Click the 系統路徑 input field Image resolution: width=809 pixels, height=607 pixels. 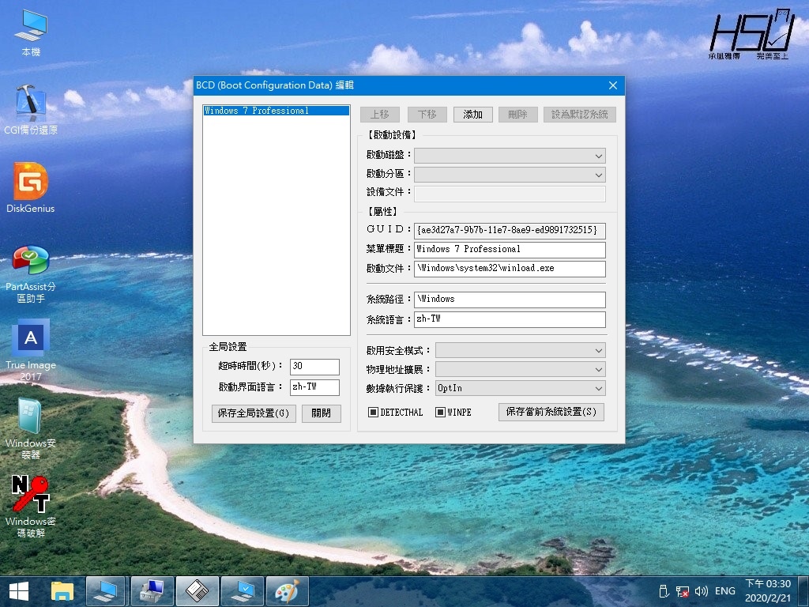tap(510, 300)
